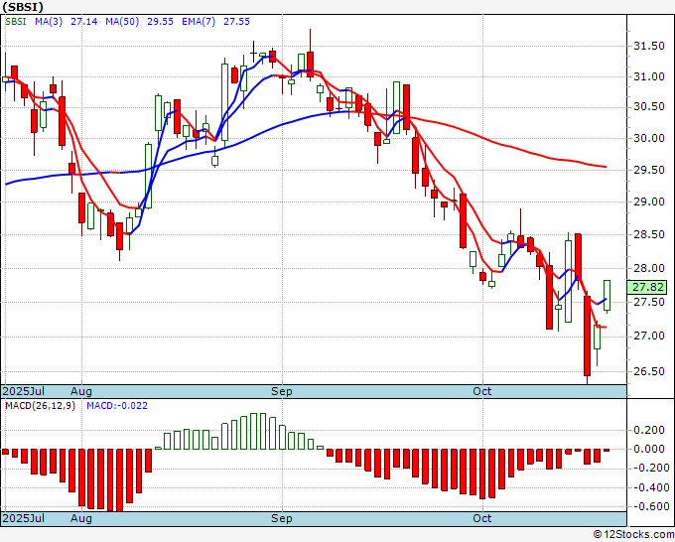
Task: Click the 27.00 price axis label
Action: 649,336
